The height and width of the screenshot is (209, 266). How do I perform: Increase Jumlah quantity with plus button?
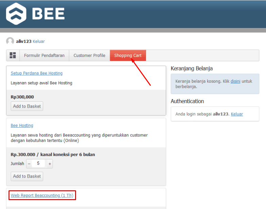50,164
